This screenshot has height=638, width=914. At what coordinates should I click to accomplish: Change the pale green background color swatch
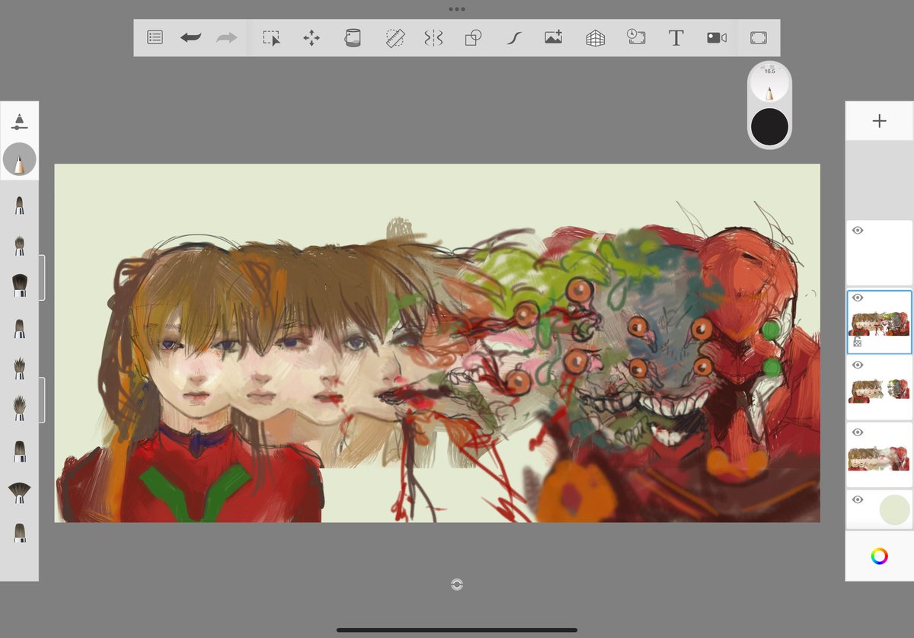click(x=894, y=509)
